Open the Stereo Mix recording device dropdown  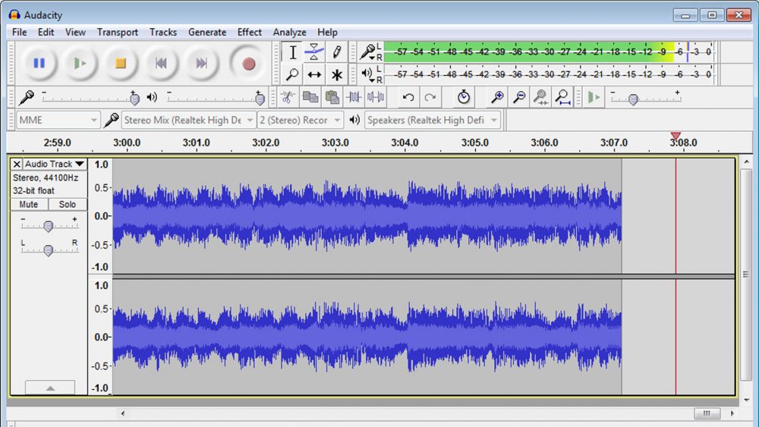click(x=188, y=120)
